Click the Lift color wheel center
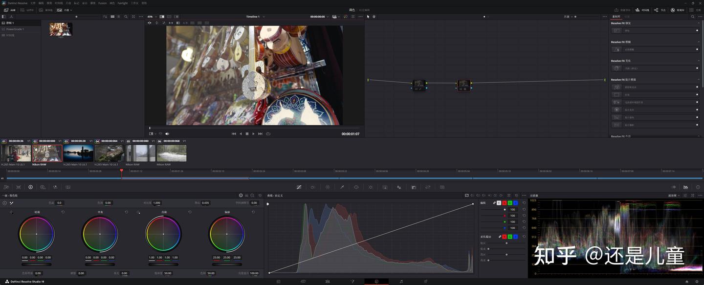 37,234
